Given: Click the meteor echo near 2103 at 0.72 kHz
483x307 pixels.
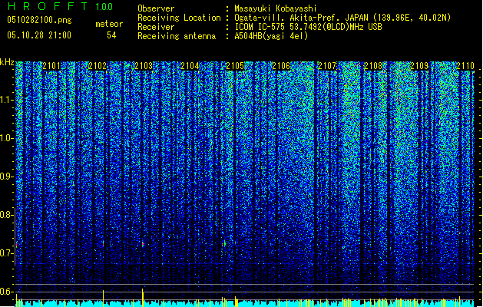Looking at the screenshot, I should [x=143, y=244].
